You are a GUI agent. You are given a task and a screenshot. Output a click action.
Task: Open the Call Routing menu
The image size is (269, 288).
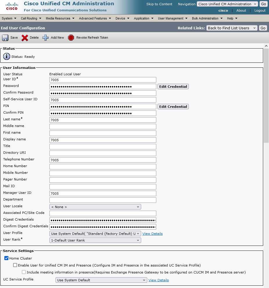pos(31,18)
